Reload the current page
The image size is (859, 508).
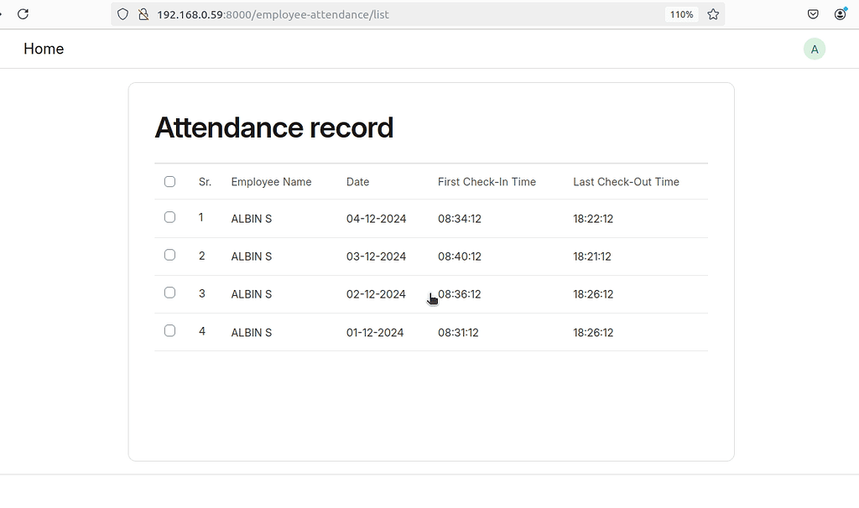23,13
